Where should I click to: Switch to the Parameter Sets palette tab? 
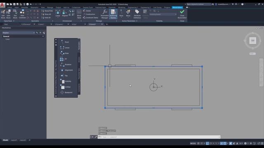pyautogui.click(x=79, y=74)
